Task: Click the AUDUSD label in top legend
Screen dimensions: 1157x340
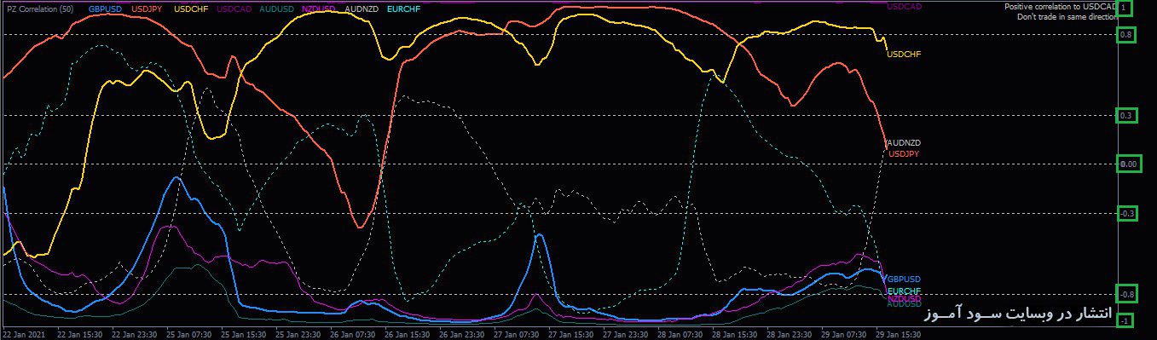Action: [277, 9]
